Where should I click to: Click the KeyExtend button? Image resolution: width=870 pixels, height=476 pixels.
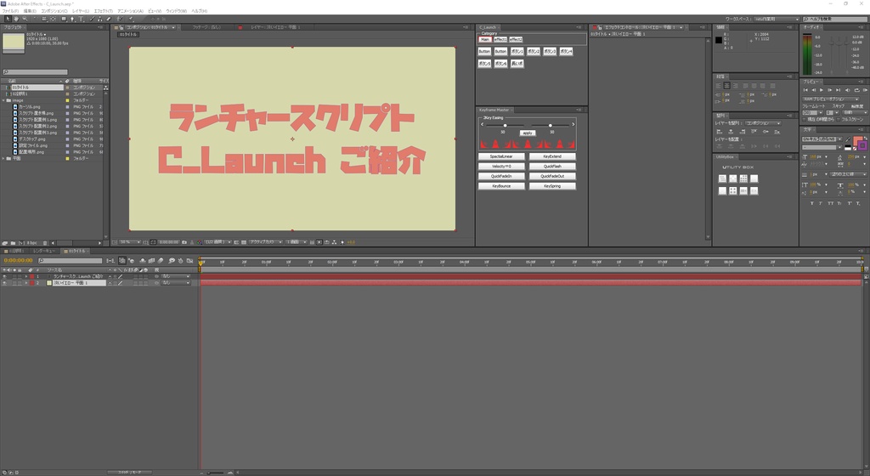552,156
